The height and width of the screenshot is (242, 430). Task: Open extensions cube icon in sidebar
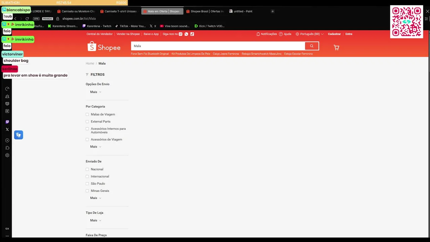click(x=7, y=148)
